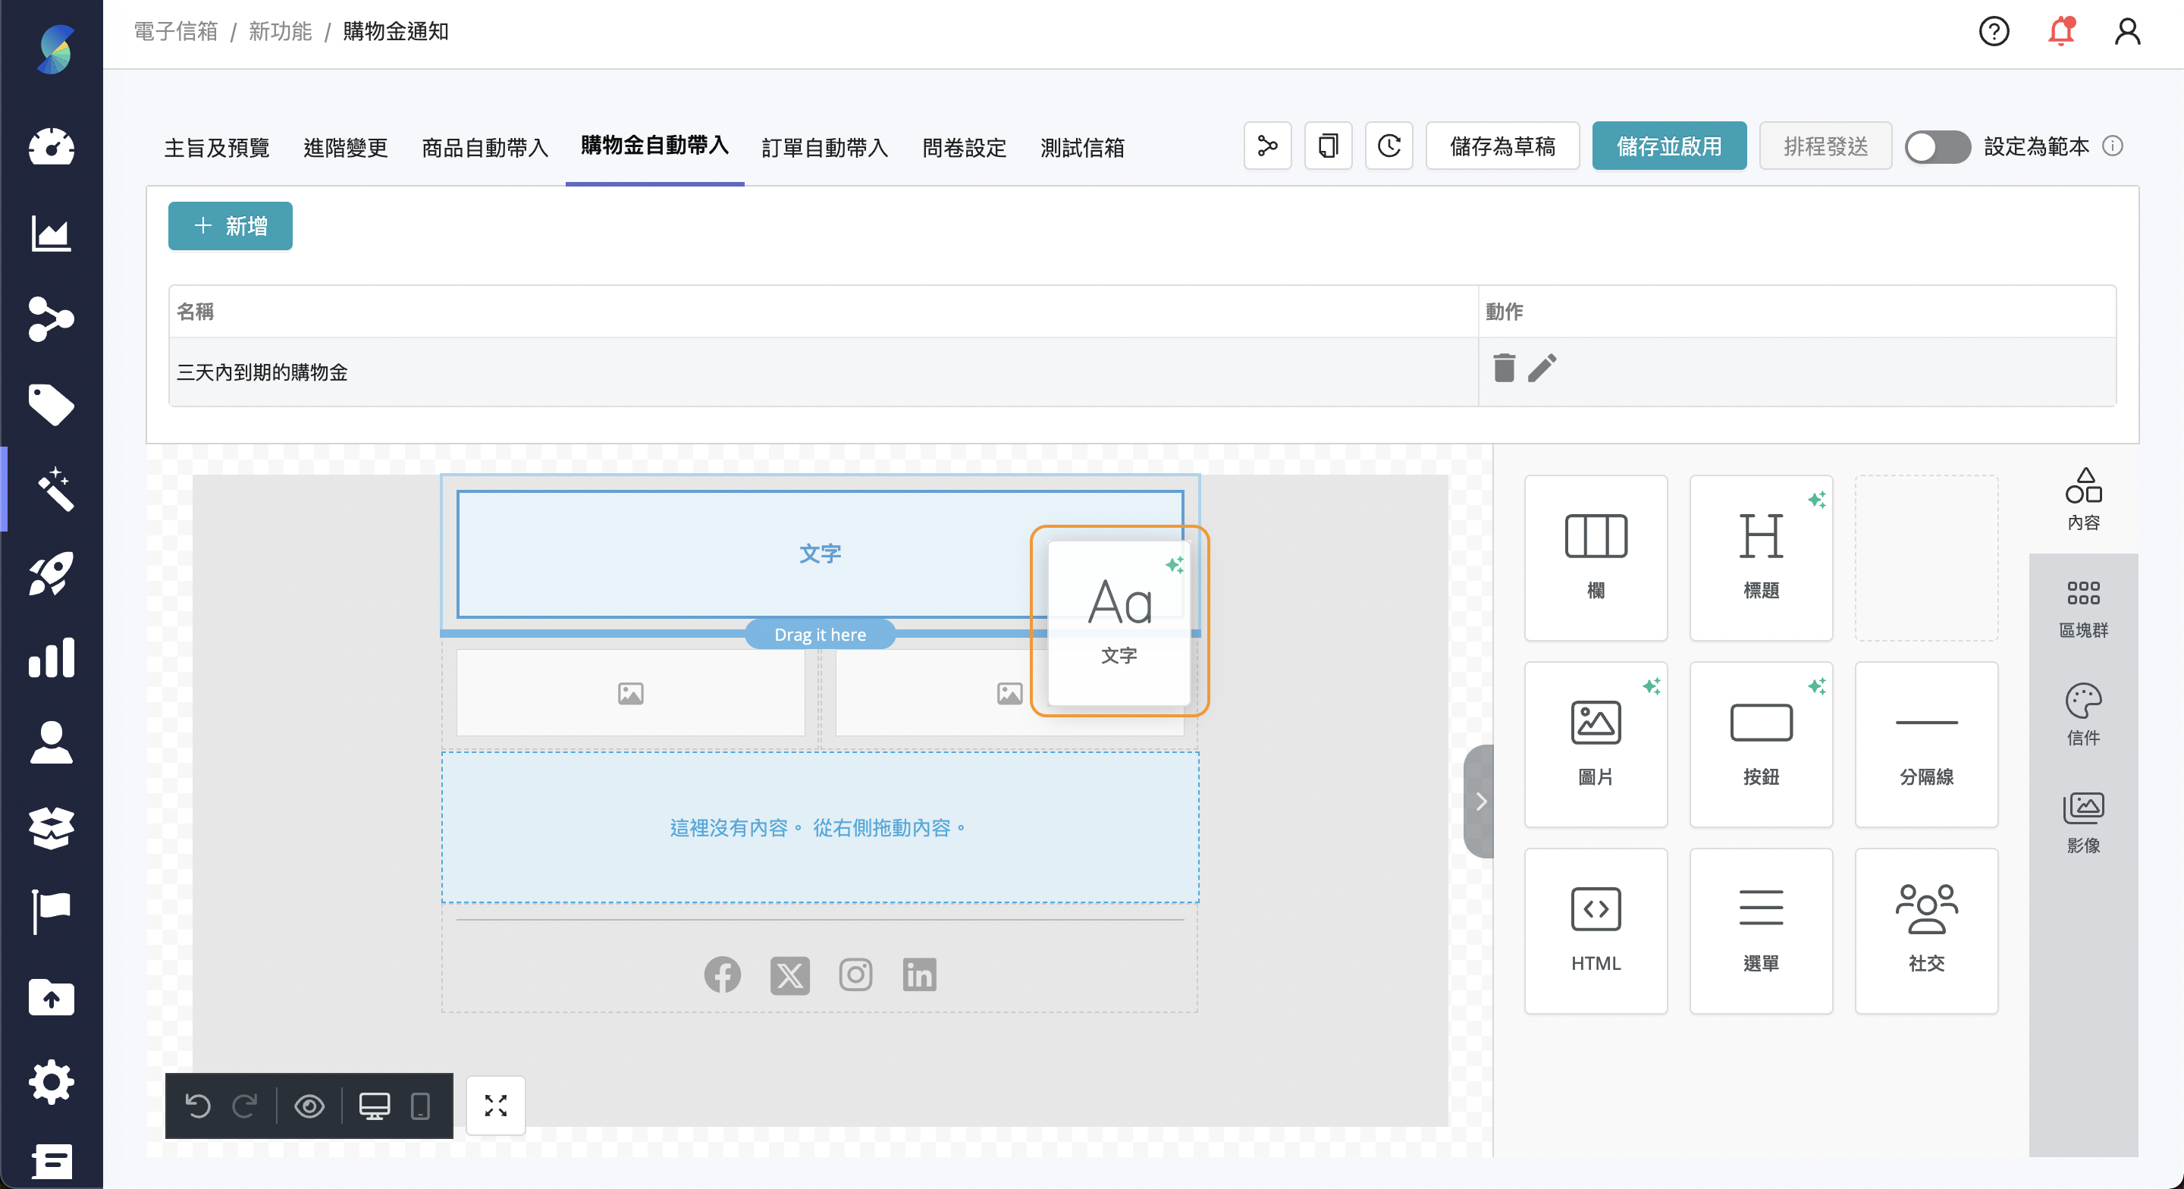Switch to the 訂單自動帶入 tab
The width and height of the screenshot is (2184, 1189).
[x=824, y=148]
